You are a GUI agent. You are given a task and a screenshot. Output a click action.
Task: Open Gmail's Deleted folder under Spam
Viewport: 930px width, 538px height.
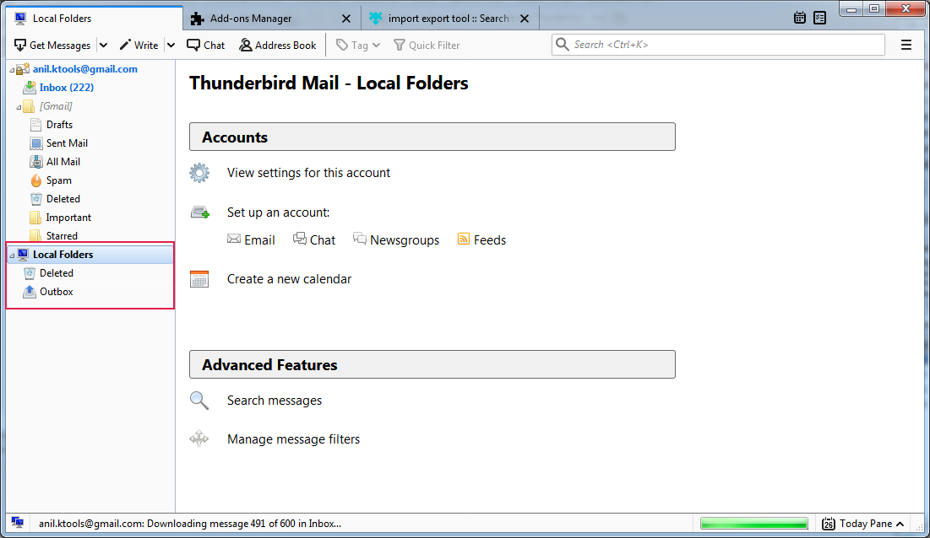63,199
